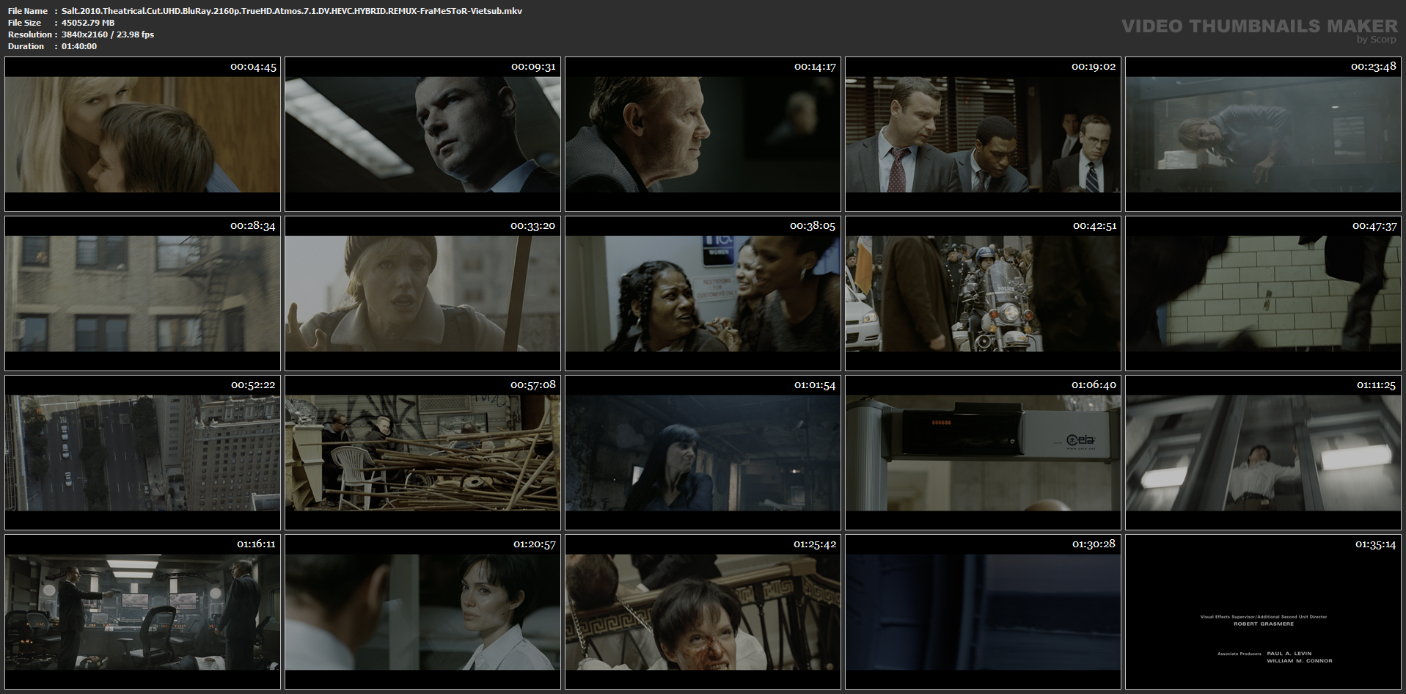Pick the graffiti alley thumbnail at 00:57:08
Viewport: 1406px width, 694px height.
point(422,453)
